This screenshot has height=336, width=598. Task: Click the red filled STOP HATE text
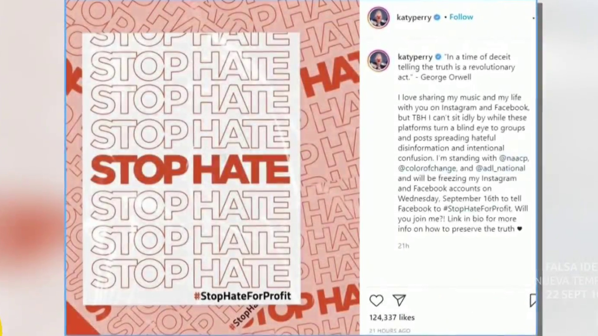pyautogui.click(x=190, y=169)
